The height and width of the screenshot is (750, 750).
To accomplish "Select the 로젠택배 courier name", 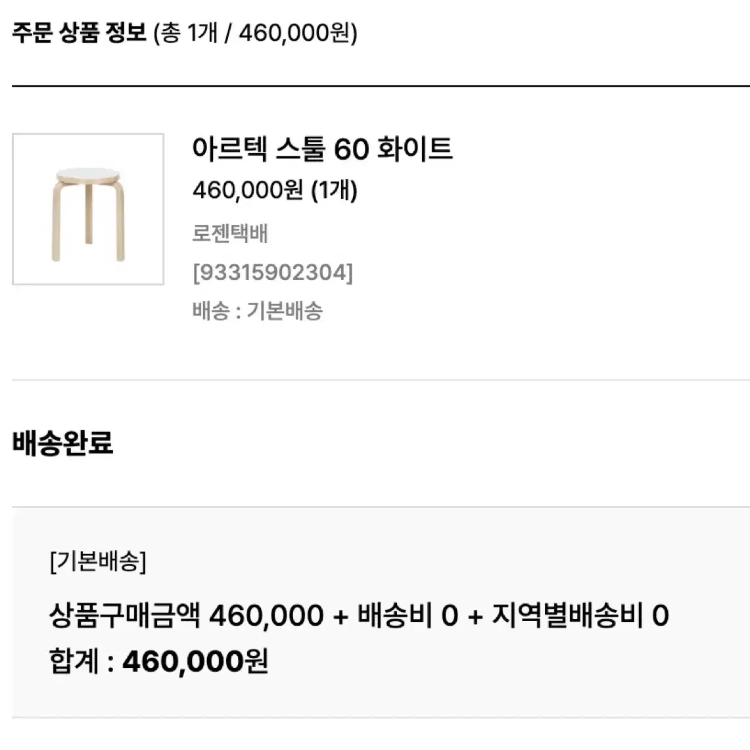I will [x=230, y=233].
